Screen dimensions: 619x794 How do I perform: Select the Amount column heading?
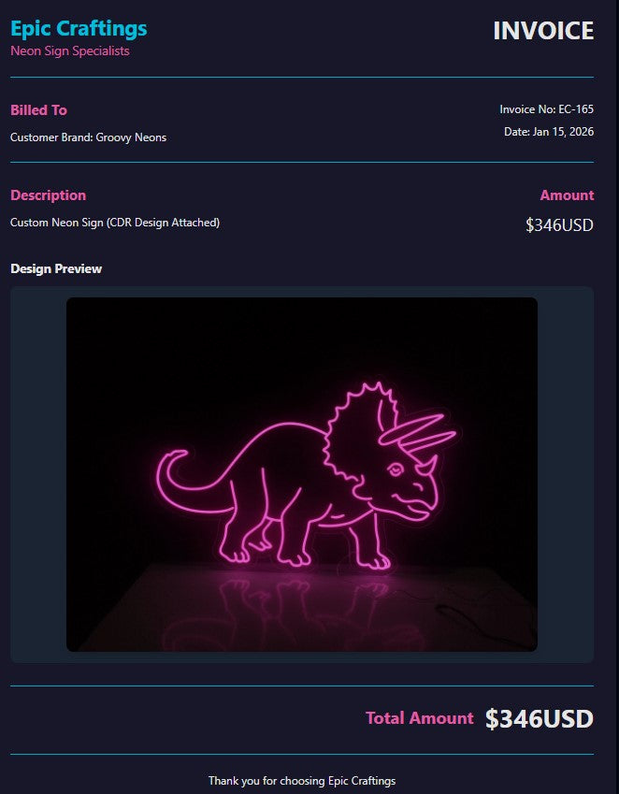(567, 195)
